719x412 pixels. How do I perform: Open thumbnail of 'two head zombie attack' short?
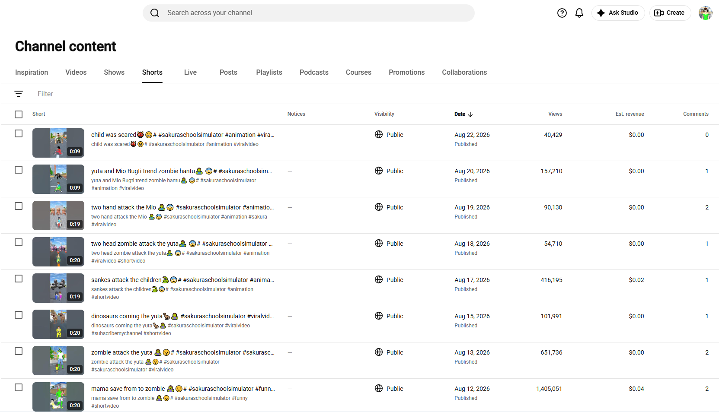click(x=58, y=252)
